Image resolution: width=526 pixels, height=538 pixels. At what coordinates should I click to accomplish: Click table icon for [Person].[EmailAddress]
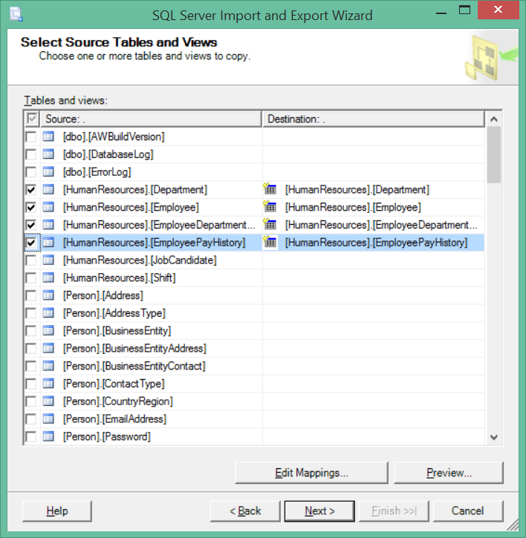click(48, 419)
